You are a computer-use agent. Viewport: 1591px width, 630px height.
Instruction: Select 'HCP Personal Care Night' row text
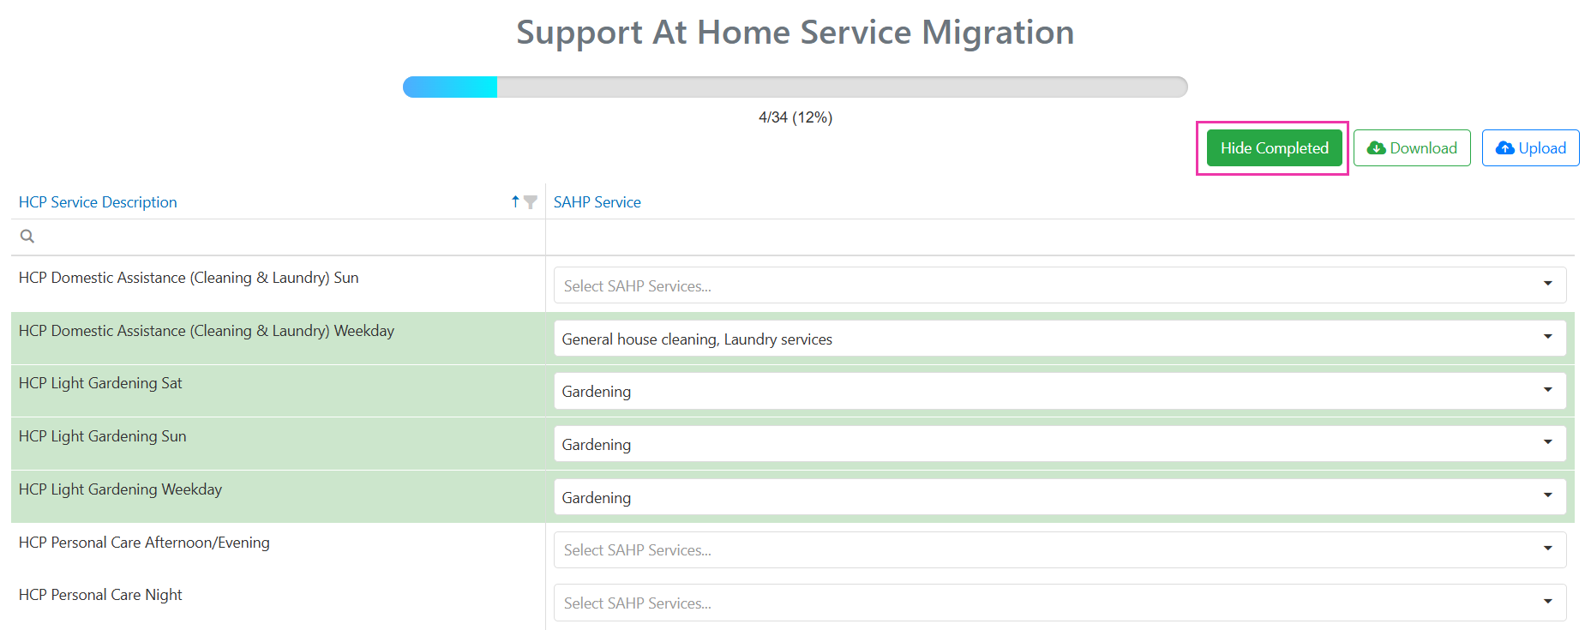[100, 595]
